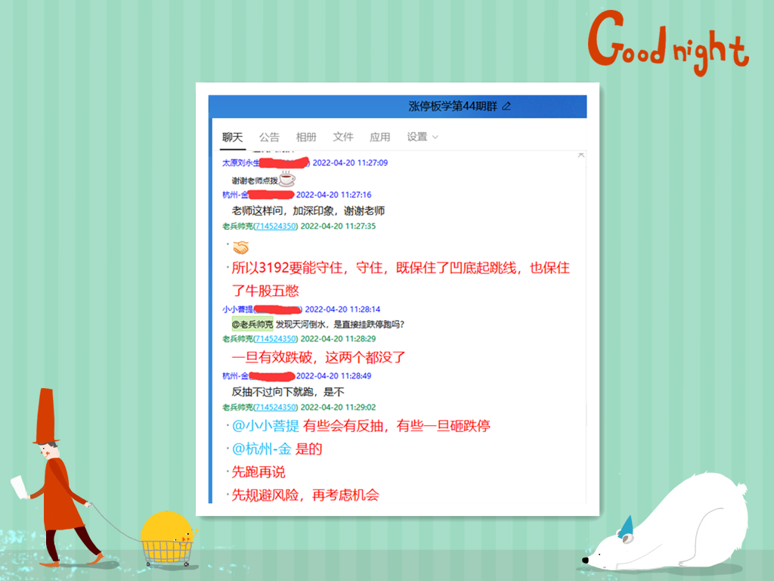Click sender name 太原刘永生
Image resolution: width=774 pixels, height=581 pixels.
tap(240, 163)
